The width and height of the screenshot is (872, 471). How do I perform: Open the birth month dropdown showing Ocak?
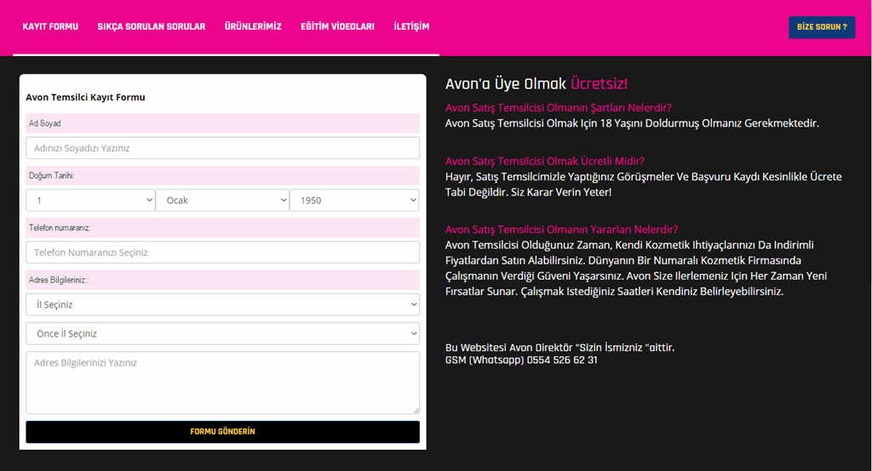[x=222, y=201]
